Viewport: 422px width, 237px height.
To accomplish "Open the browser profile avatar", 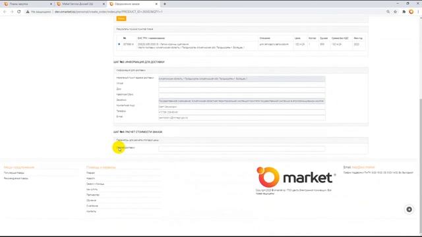I will [411, 12].
